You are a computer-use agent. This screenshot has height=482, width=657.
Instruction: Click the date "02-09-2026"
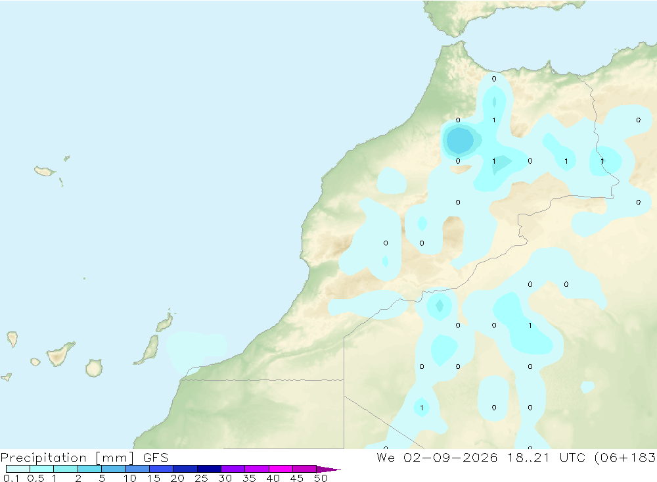pyautogui.click(x=451, y=457)
